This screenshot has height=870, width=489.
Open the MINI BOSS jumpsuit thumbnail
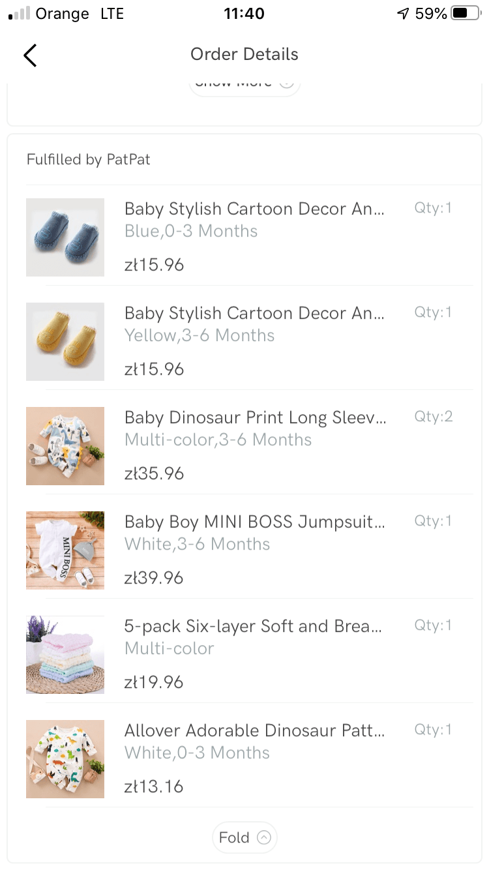(65, 550)
